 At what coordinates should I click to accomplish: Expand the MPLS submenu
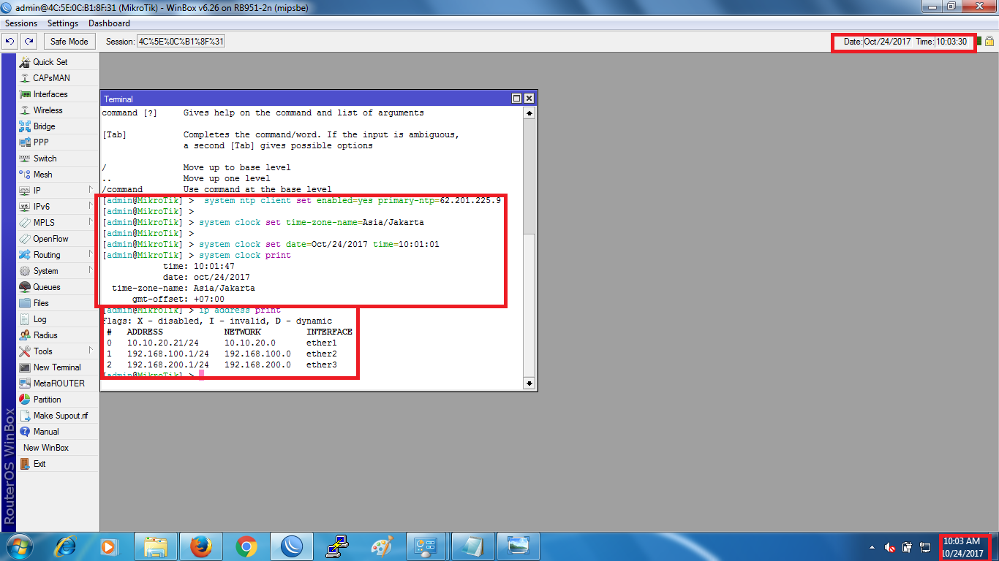(58, 223)
